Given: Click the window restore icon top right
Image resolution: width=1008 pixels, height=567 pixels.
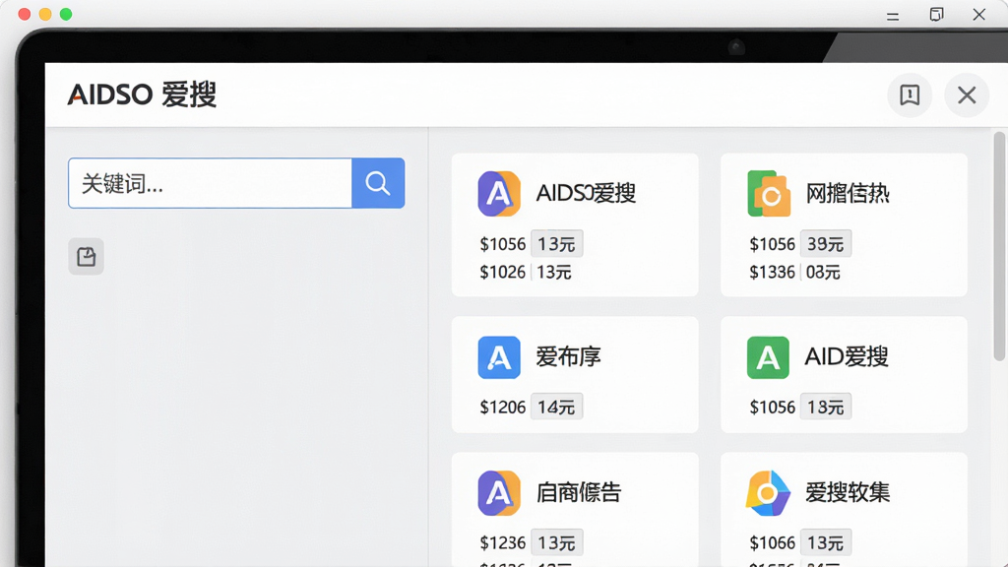Looking at the screenshot, I should coord(937,14).
